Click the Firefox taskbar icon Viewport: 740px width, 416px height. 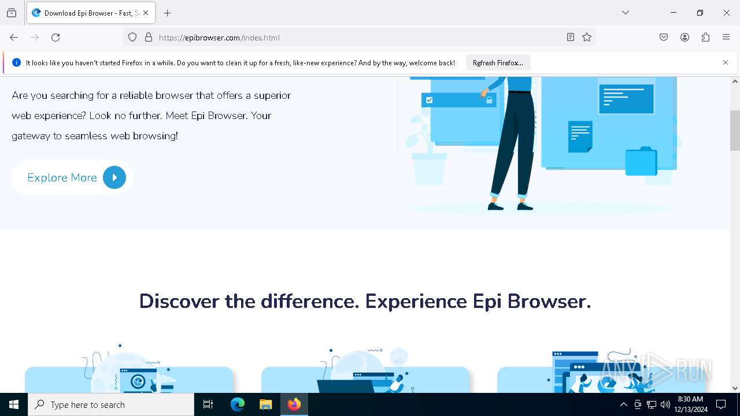[x=294, y=404]
